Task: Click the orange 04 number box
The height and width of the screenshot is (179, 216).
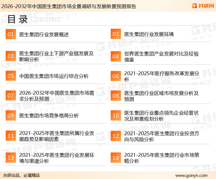Action: coord(116,56)
